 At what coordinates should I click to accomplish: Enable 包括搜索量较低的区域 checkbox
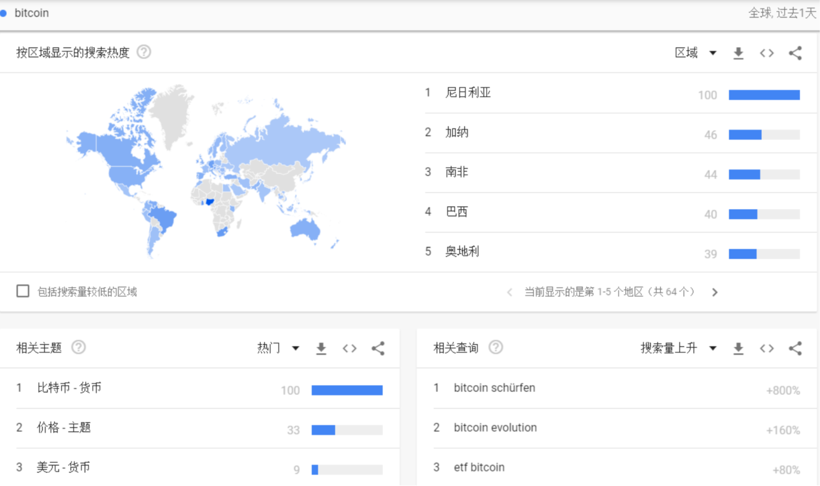click(23, 291)
